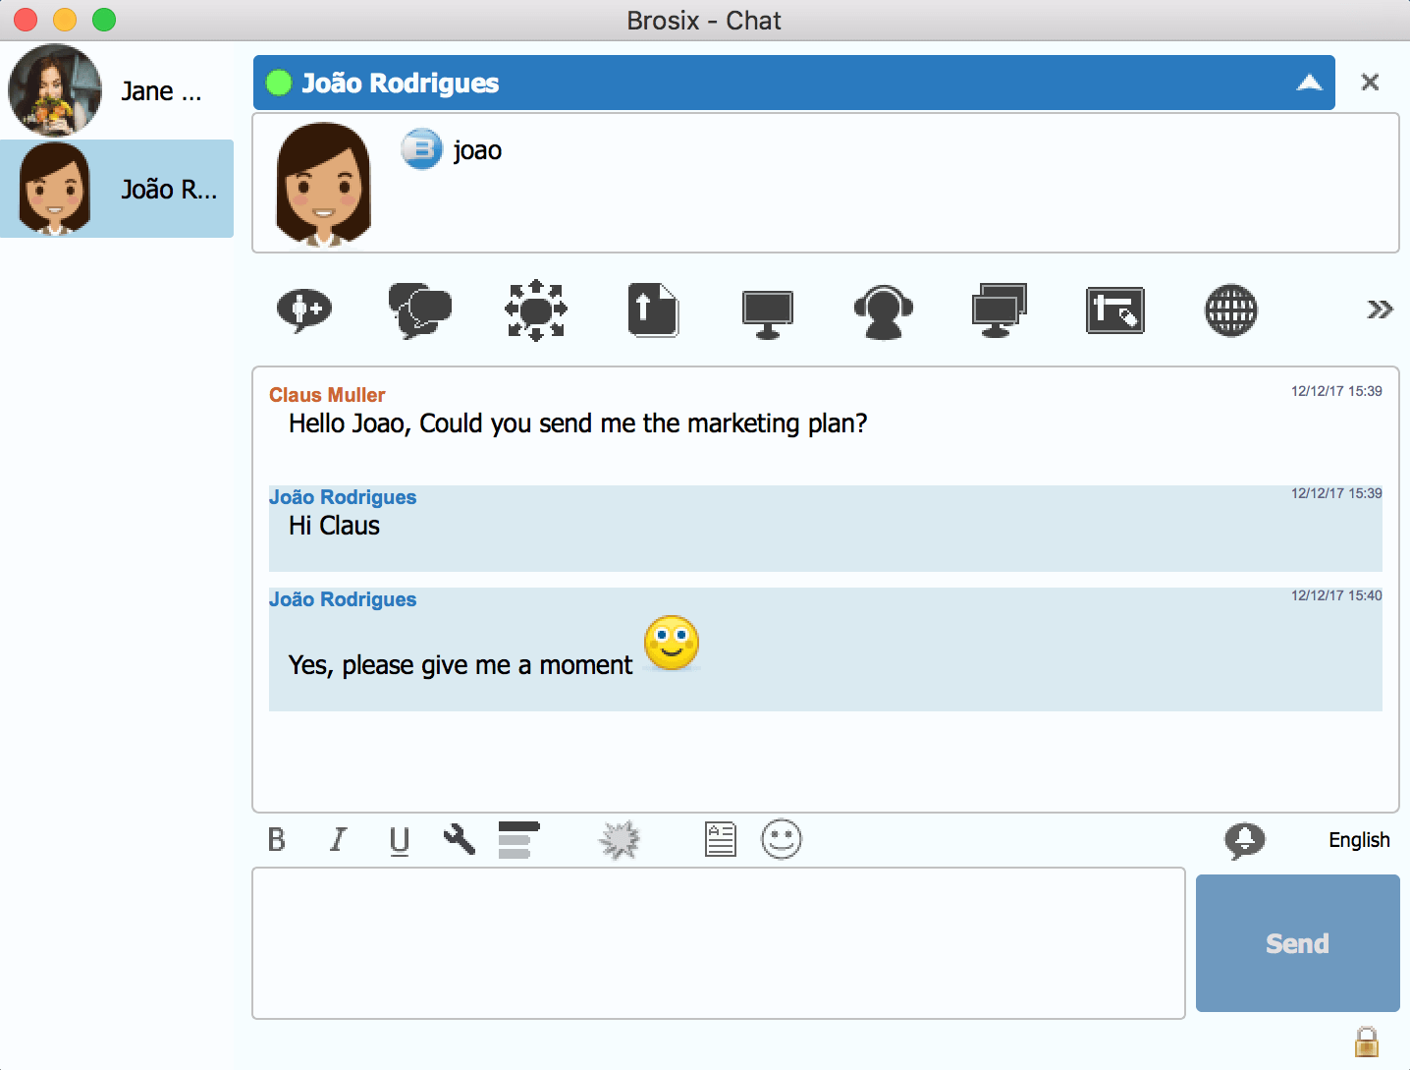Click the globe co-browse icon

coord(1230,310)
